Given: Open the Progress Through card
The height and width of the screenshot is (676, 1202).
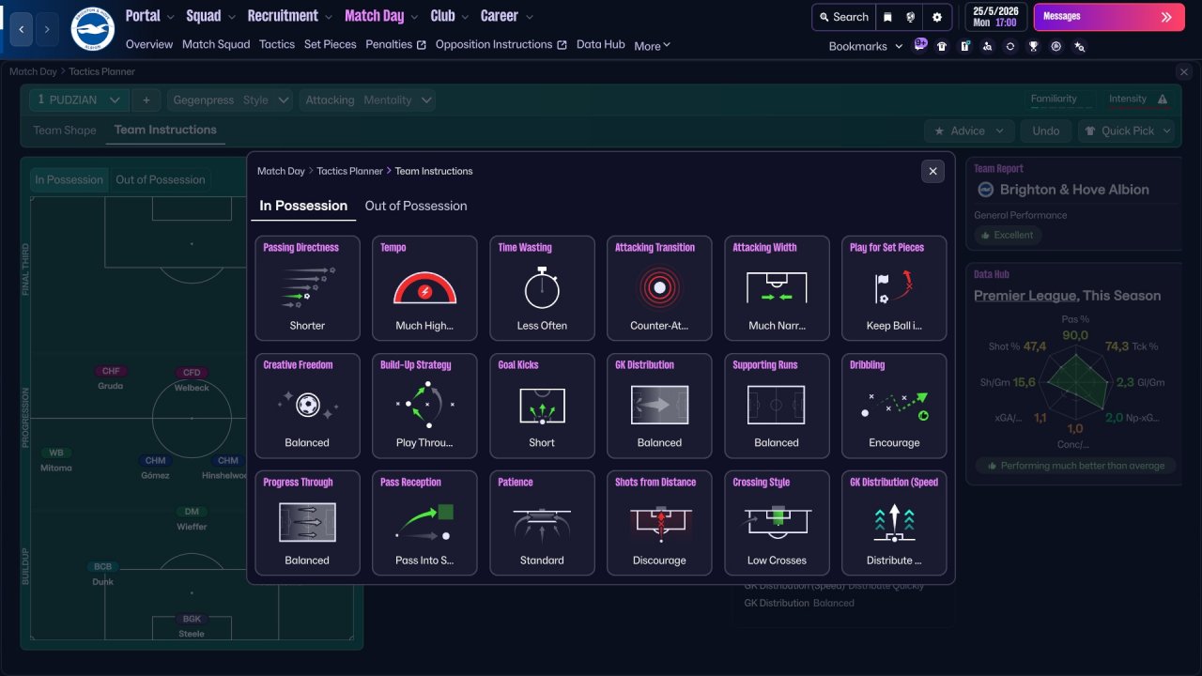Looking at the screenshot, I should (307, 523).
